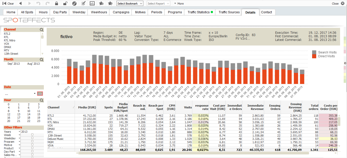The height and width of the screenshot is (158, 347).
Task: Search within the Month list box
Action: [x=42, y=60]
